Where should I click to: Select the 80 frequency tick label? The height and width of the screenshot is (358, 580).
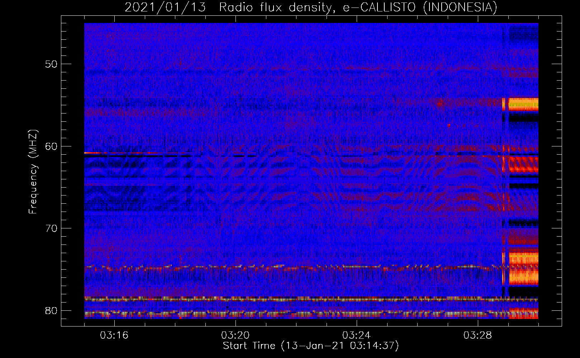(51, 310)
